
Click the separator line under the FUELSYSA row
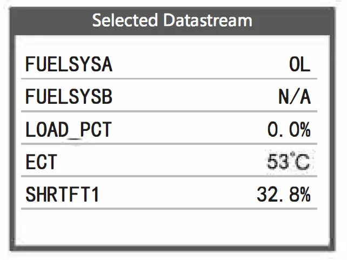point(172,78)
